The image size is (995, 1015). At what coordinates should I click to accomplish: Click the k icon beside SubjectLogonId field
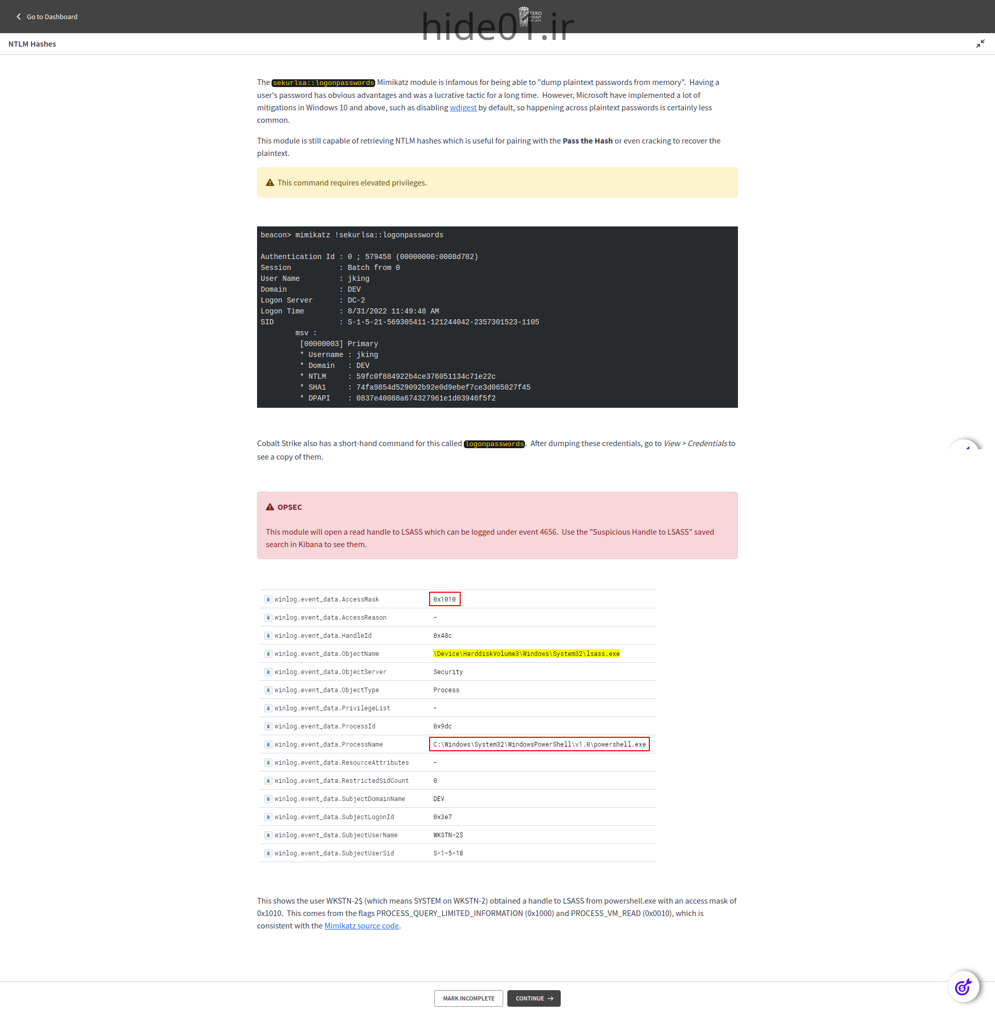268,817
